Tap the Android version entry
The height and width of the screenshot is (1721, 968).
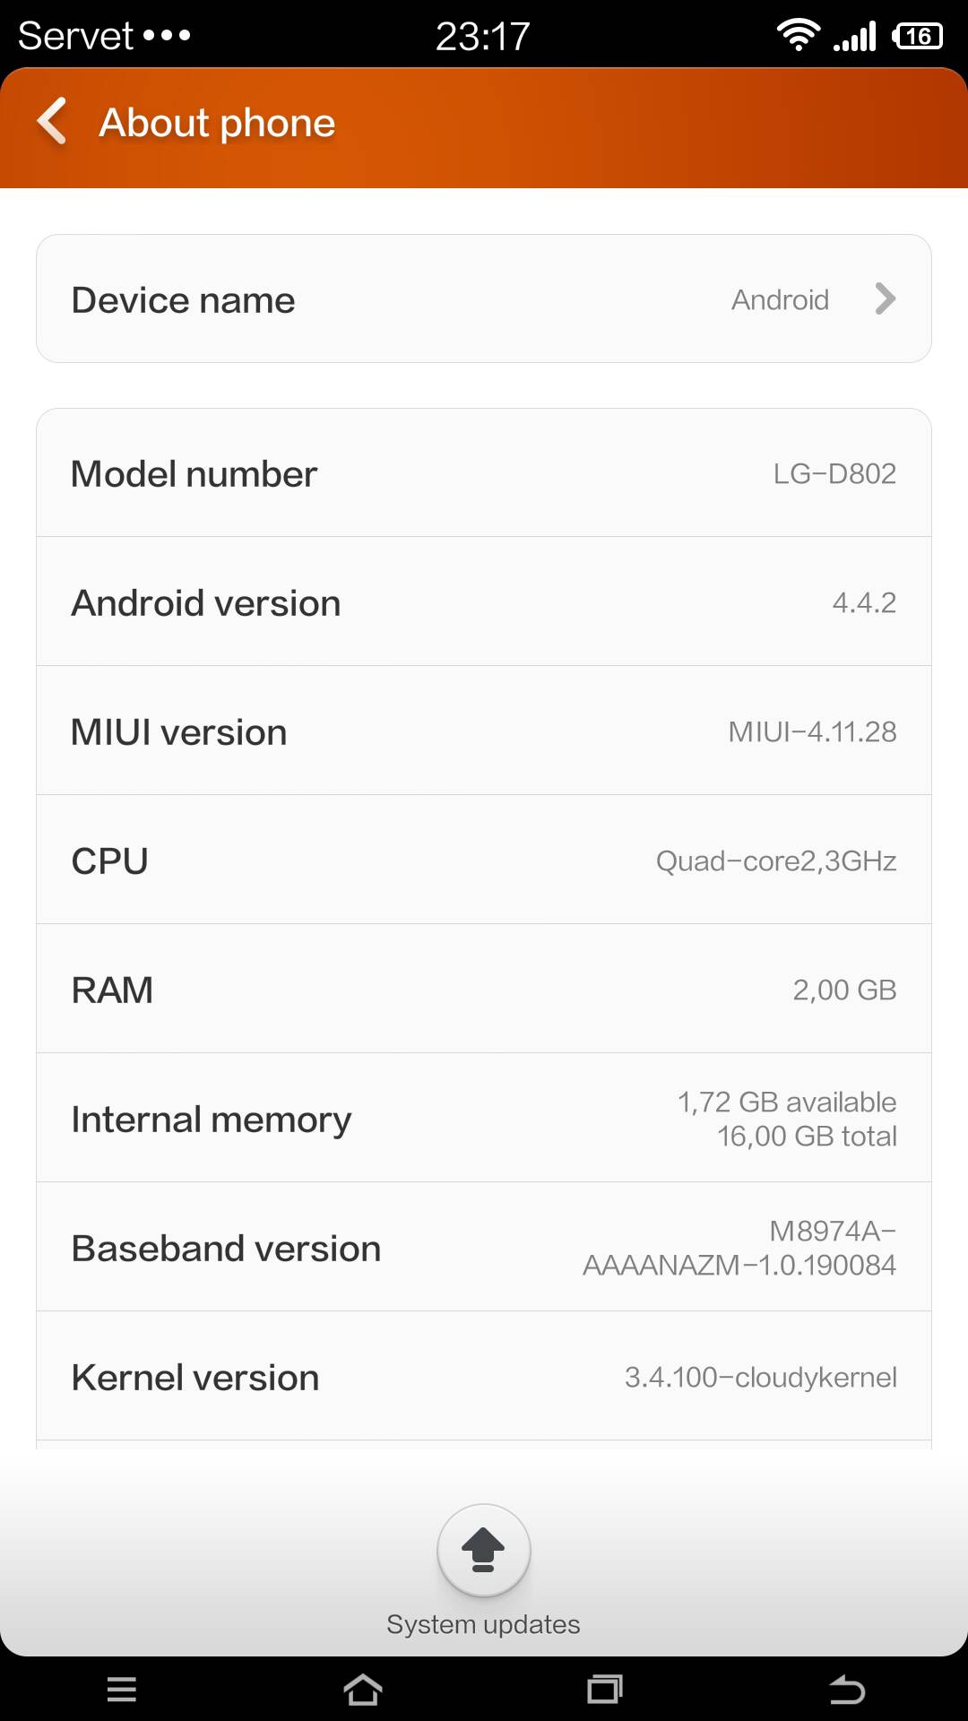484,601
